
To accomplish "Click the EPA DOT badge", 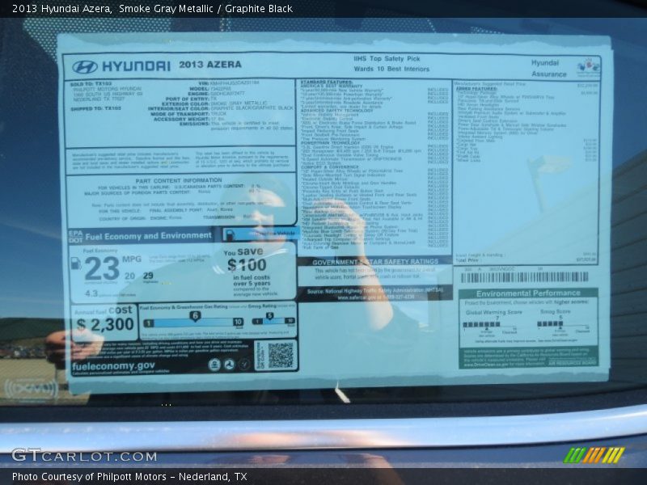I will click(75, 236).
